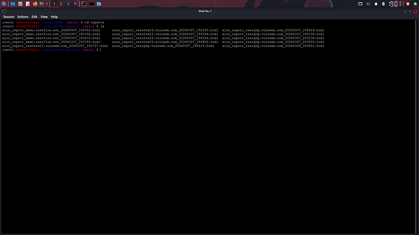Click aion_report_testphp.vulnweb.com_20260307_202238.html
The width and height of the screenshot is (419, 235).
click(273, 38)
